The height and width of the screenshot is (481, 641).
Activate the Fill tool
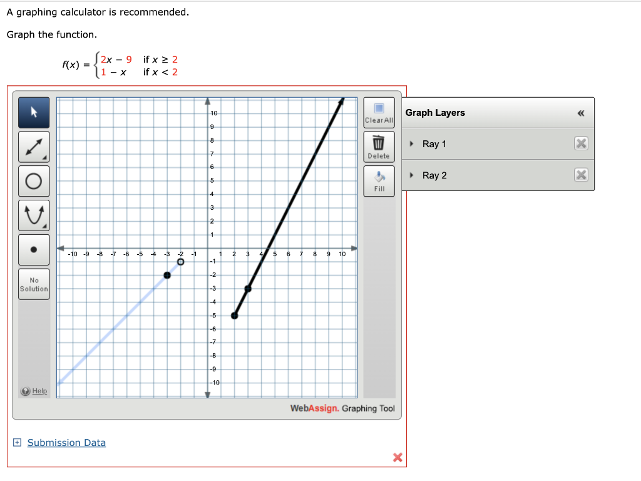[379, 177]
